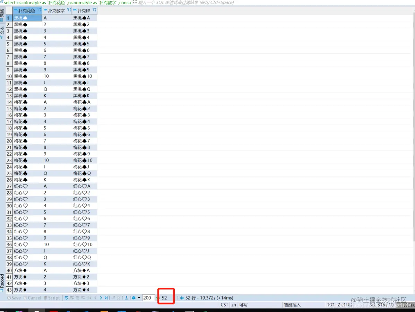Viewport: 415px width, 312px height.
Task: Select the 扑克牌 column header
Action: click(84, 11)
